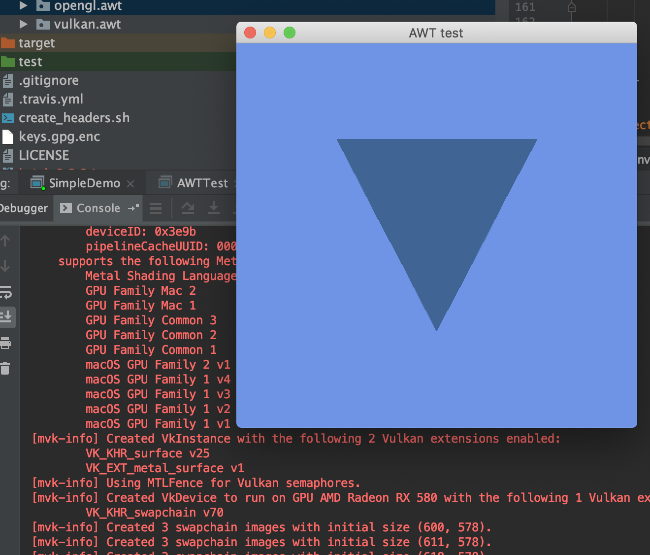The width and height of the screenshot is (650, 555).
Task: Expand the vulkan.awt folder
Action: [x=23, y=24]
